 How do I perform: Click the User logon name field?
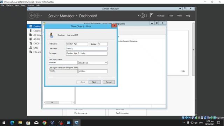[x=63, y=63]
